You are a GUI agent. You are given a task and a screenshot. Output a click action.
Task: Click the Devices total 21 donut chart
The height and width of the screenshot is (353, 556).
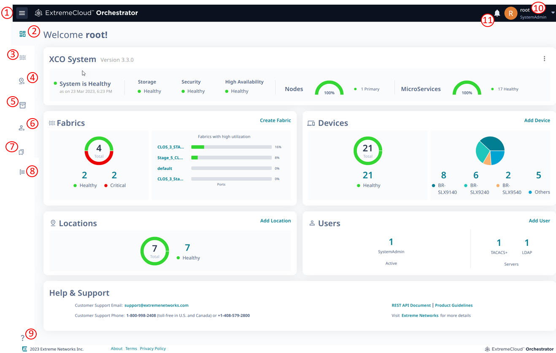tap(368, 151)
